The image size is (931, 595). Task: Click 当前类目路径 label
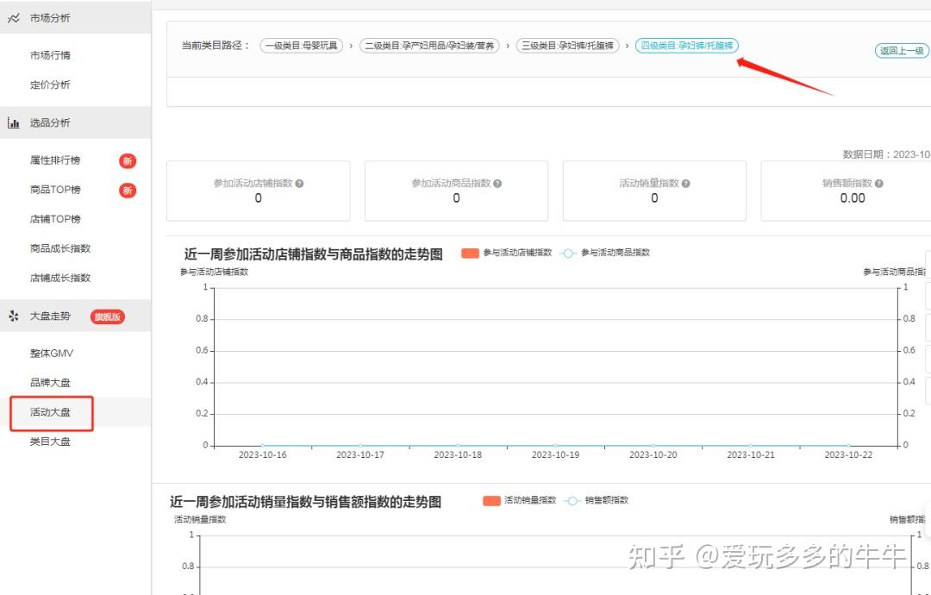216,46
